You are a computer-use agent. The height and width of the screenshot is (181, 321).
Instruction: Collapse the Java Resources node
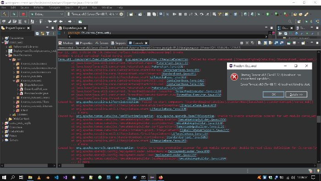(x=6, y=55)
